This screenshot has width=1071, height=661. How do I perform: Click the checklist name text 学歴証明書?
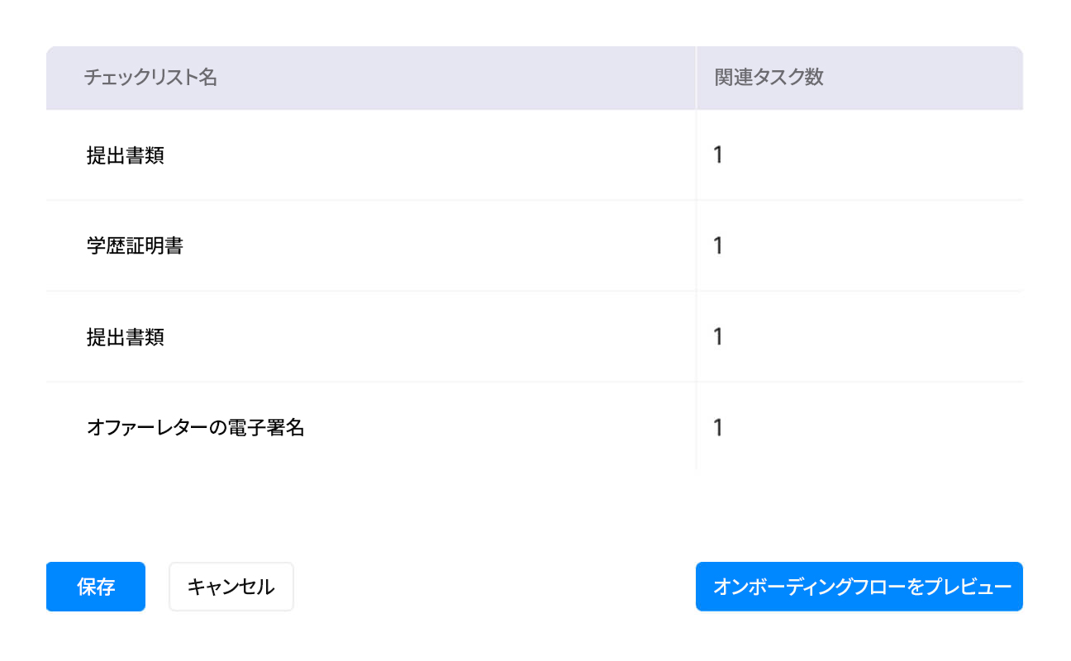(134, 245)
